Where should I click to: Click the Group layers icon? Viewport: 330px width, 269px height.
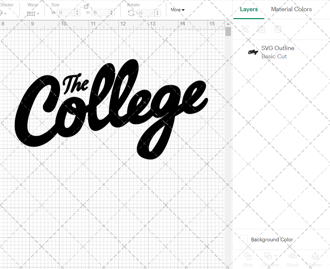245,29
